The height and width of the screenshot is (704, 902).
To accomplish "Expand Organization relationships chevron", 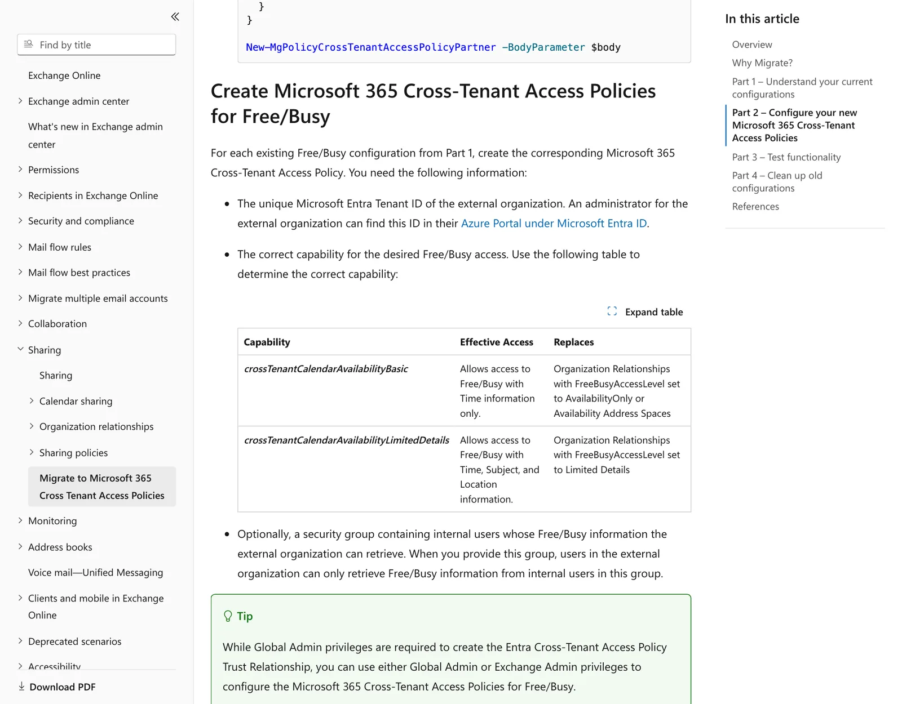I will pos(32,426).
